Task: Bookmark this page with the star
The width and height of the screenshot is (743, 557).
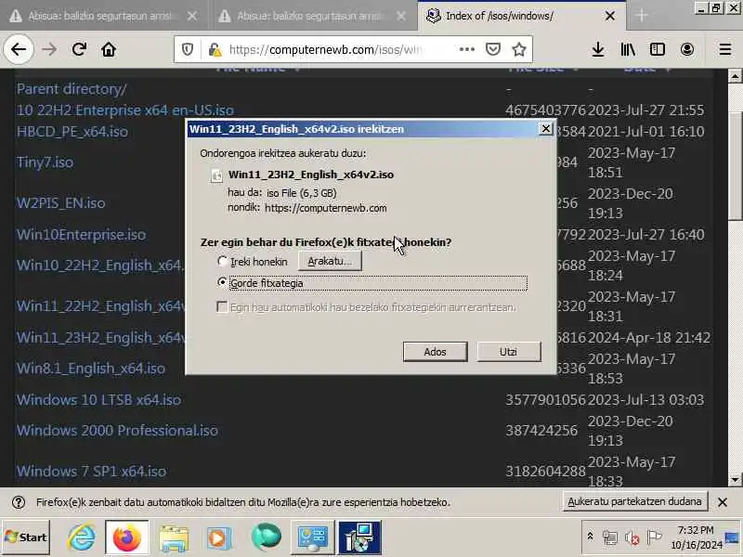Action: click(x=519, y=49)
